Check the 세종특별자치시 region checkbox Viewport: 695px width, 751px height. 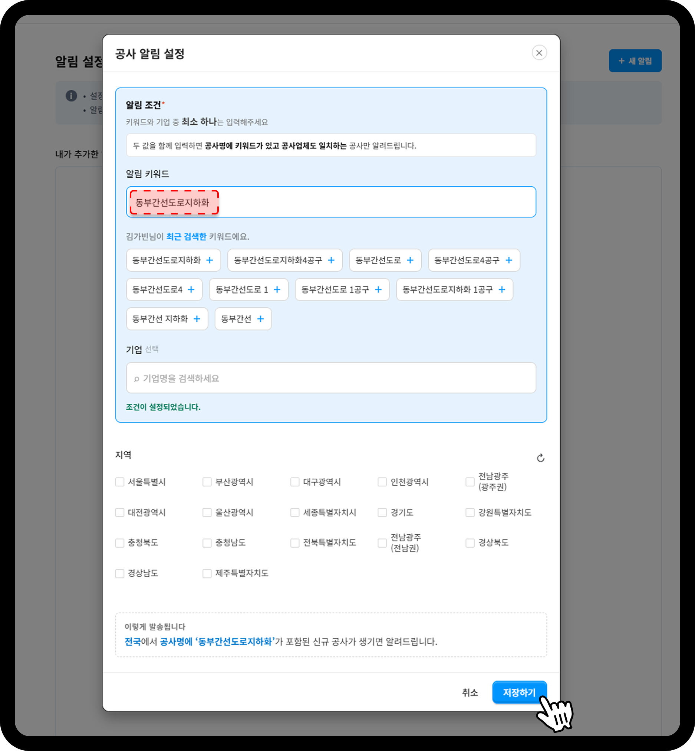295,512
